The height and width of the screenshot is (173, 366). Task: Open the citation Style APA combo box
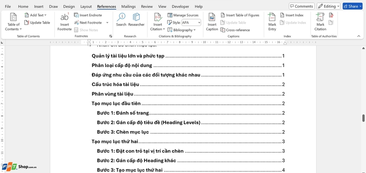[191, 22]
